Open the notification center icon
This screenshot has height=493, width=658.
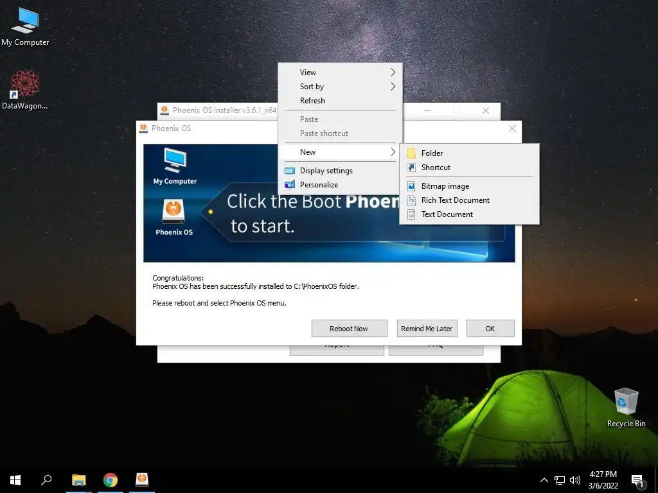point(638,481)
